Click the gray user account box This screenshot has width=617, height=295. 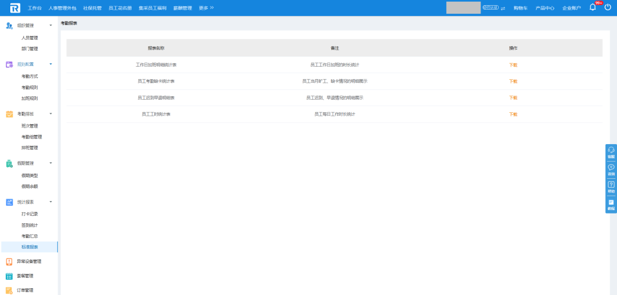(463, 8)
